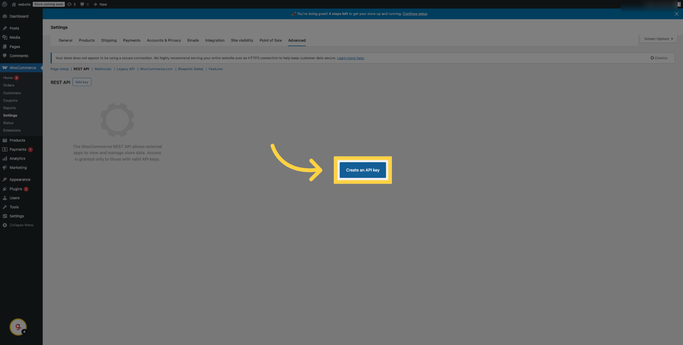Click the comments bubble icon in admin bar
Screen dimensions: 683x345
click(x=82, y=4)
